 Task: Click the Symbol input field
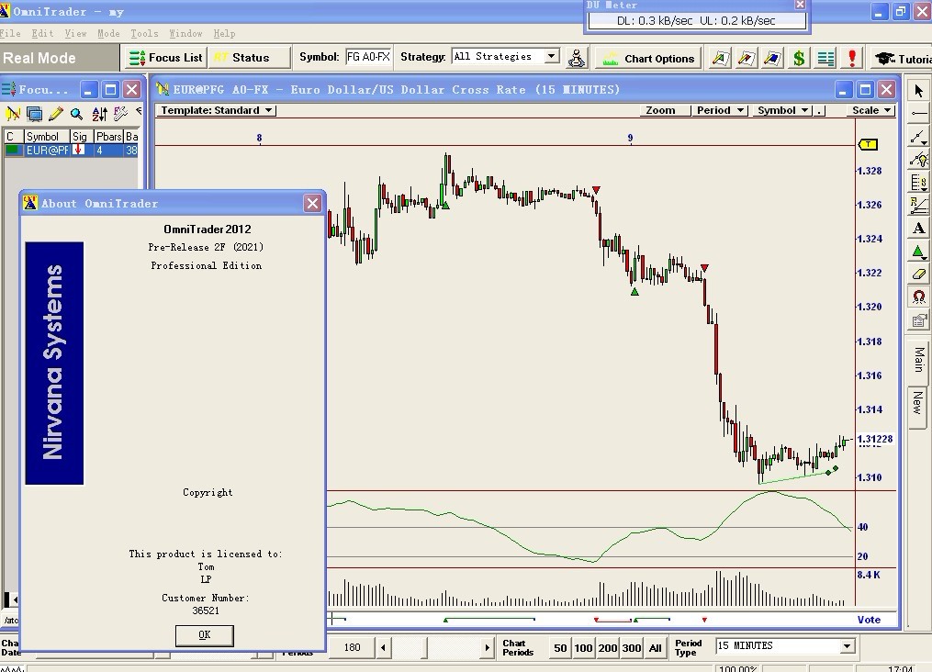368,57
